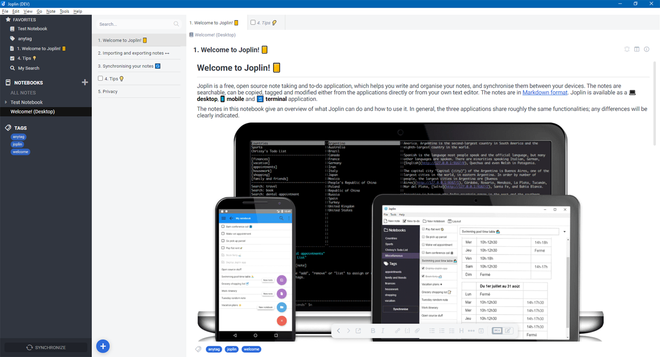Viewport: 660px width, 357px height.
Task: Click the note title field
Action: click(x=406, y=50)
